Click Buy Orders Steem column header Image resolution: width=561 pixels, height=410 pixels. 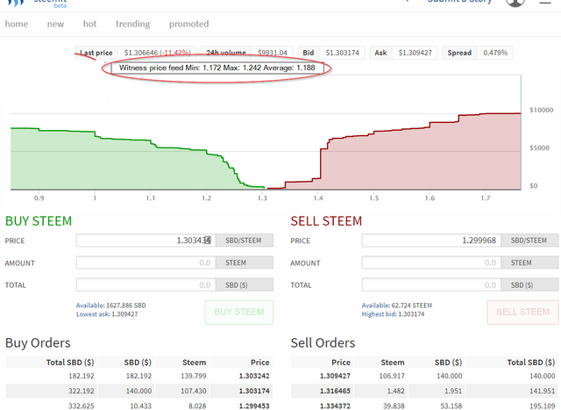tap(195, 363)
